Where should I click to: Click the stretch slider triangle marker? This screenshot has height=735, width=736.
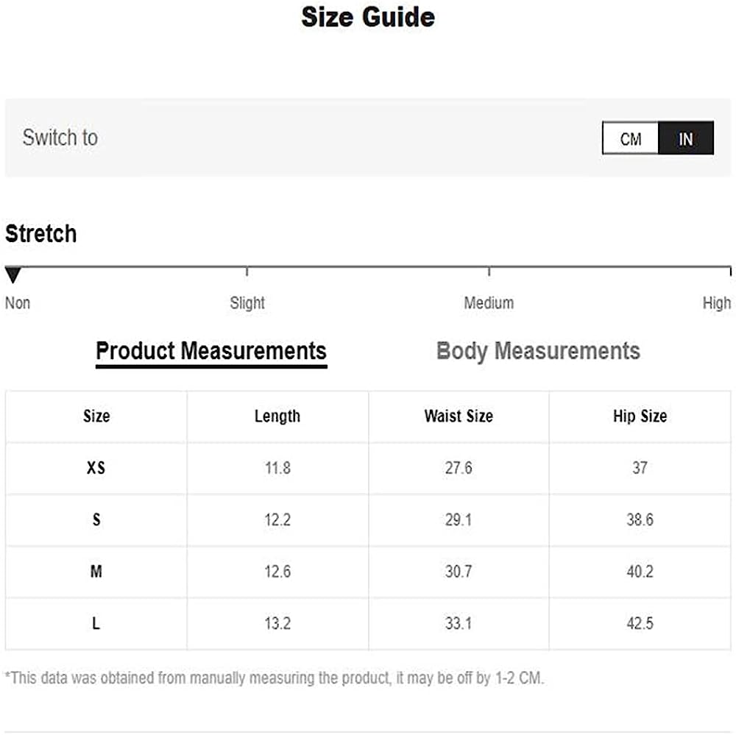tap(13, 276)
